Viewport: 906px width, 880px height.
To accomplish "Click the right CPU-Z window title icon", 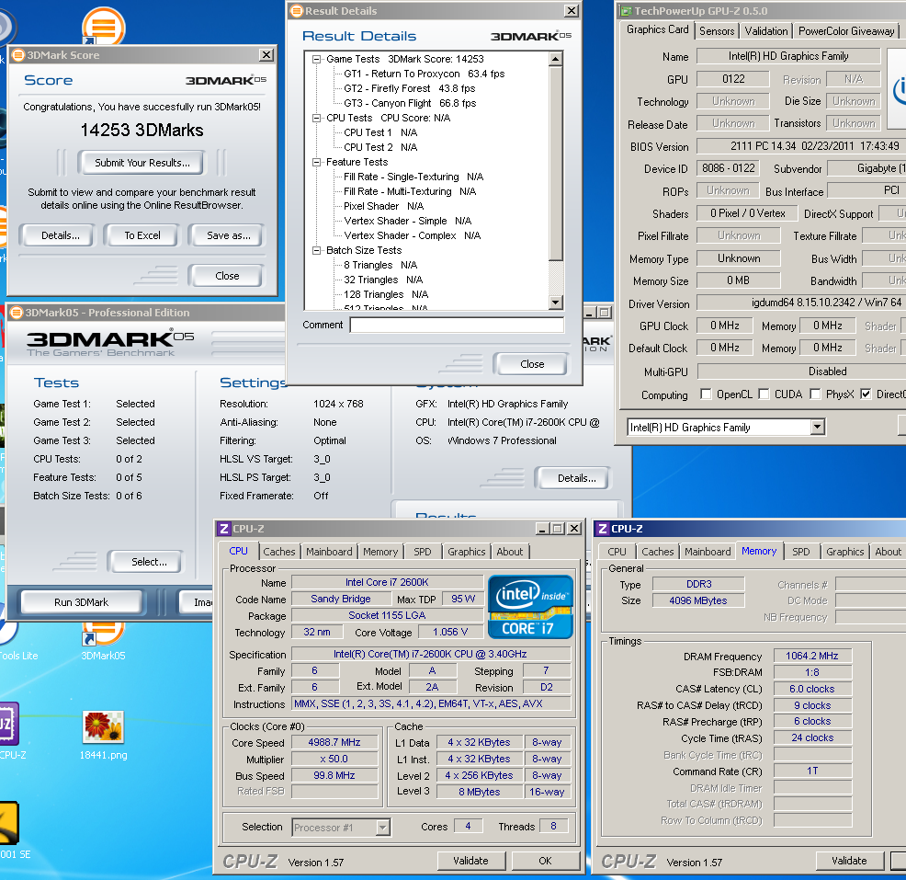I will pyautogui.click(x=603, y=529).
